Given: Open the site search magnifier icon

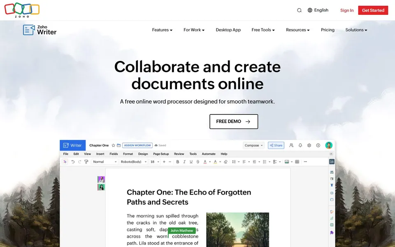Looking at the screenshot, I should click(299, 10).
